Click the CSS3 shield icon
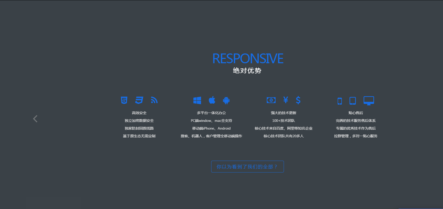 click(x=139, y=100)
